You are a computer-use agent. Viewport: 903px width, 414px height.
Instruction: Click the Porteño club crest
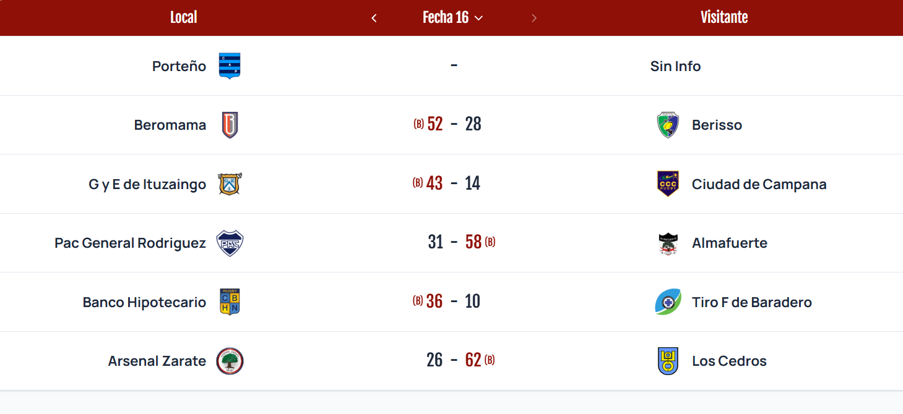[x=230, y=65]
